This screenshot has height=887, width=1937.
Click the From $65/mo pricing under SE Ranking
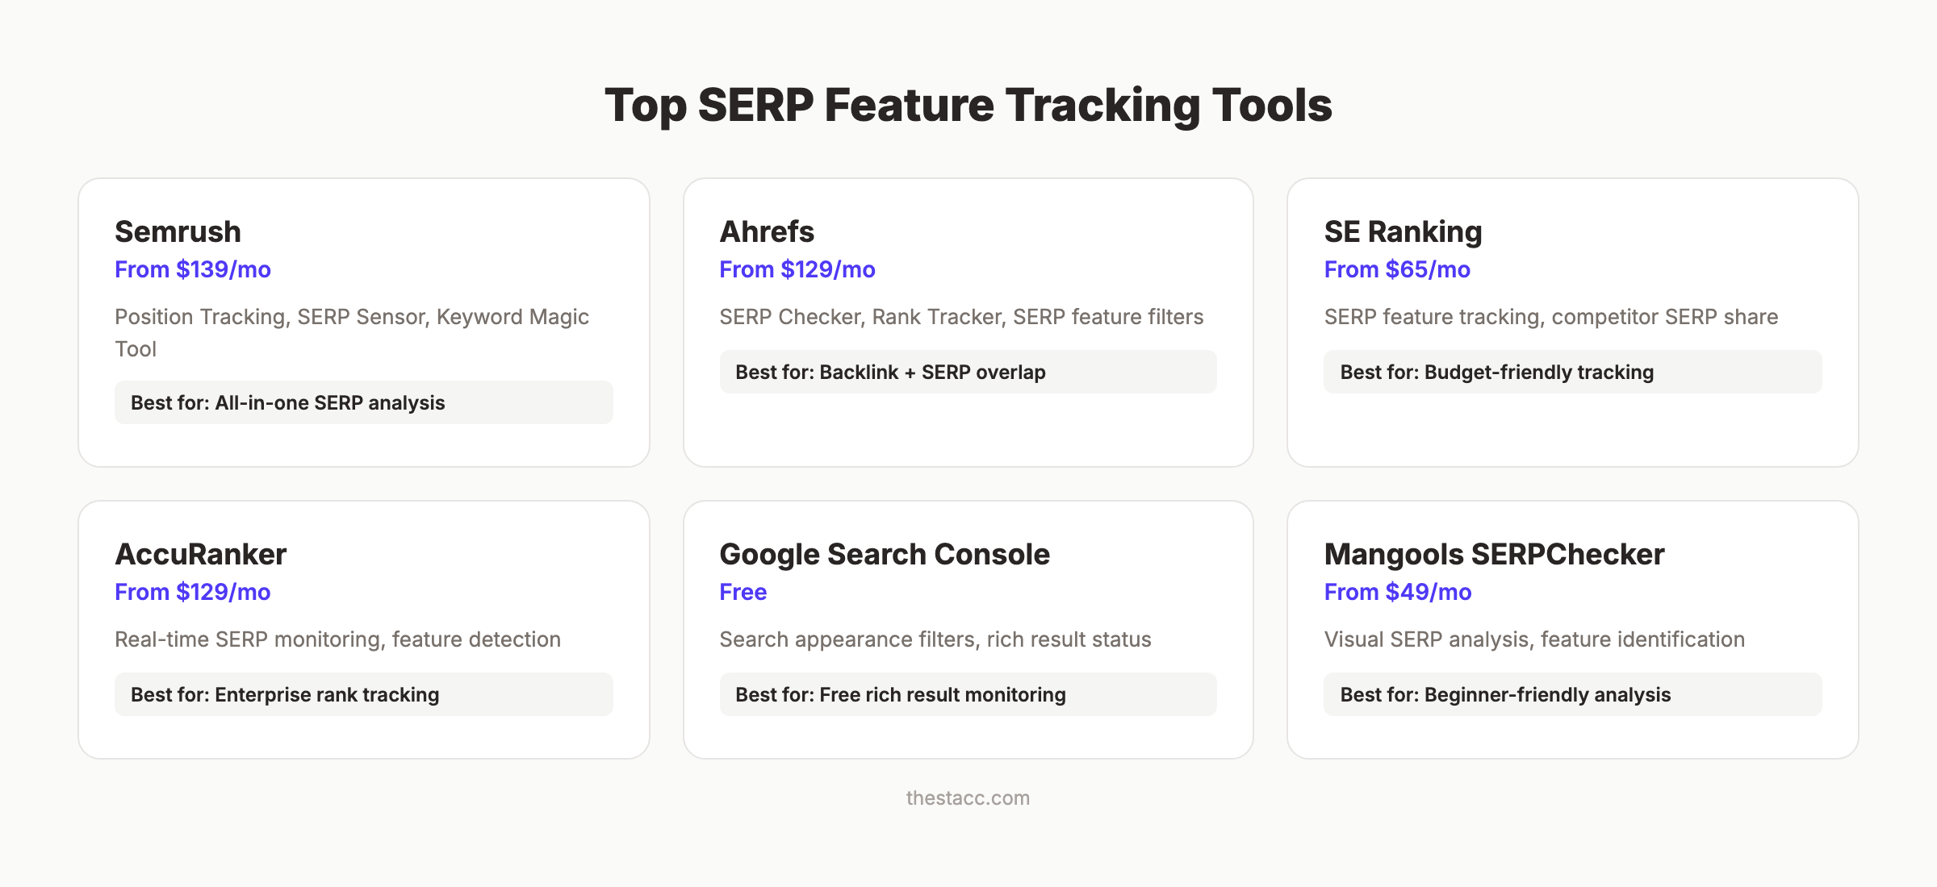(x=1396, y=269)
